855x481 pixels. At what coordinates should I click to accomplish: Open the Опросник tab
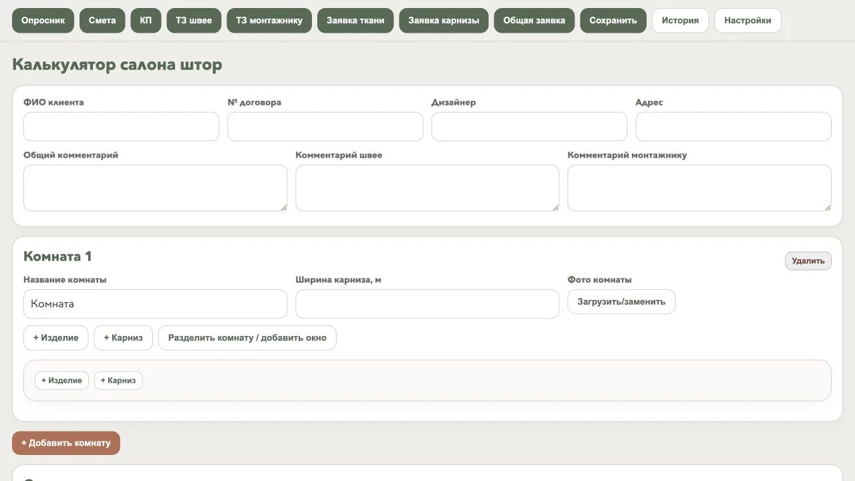click(x=43, y=20)
